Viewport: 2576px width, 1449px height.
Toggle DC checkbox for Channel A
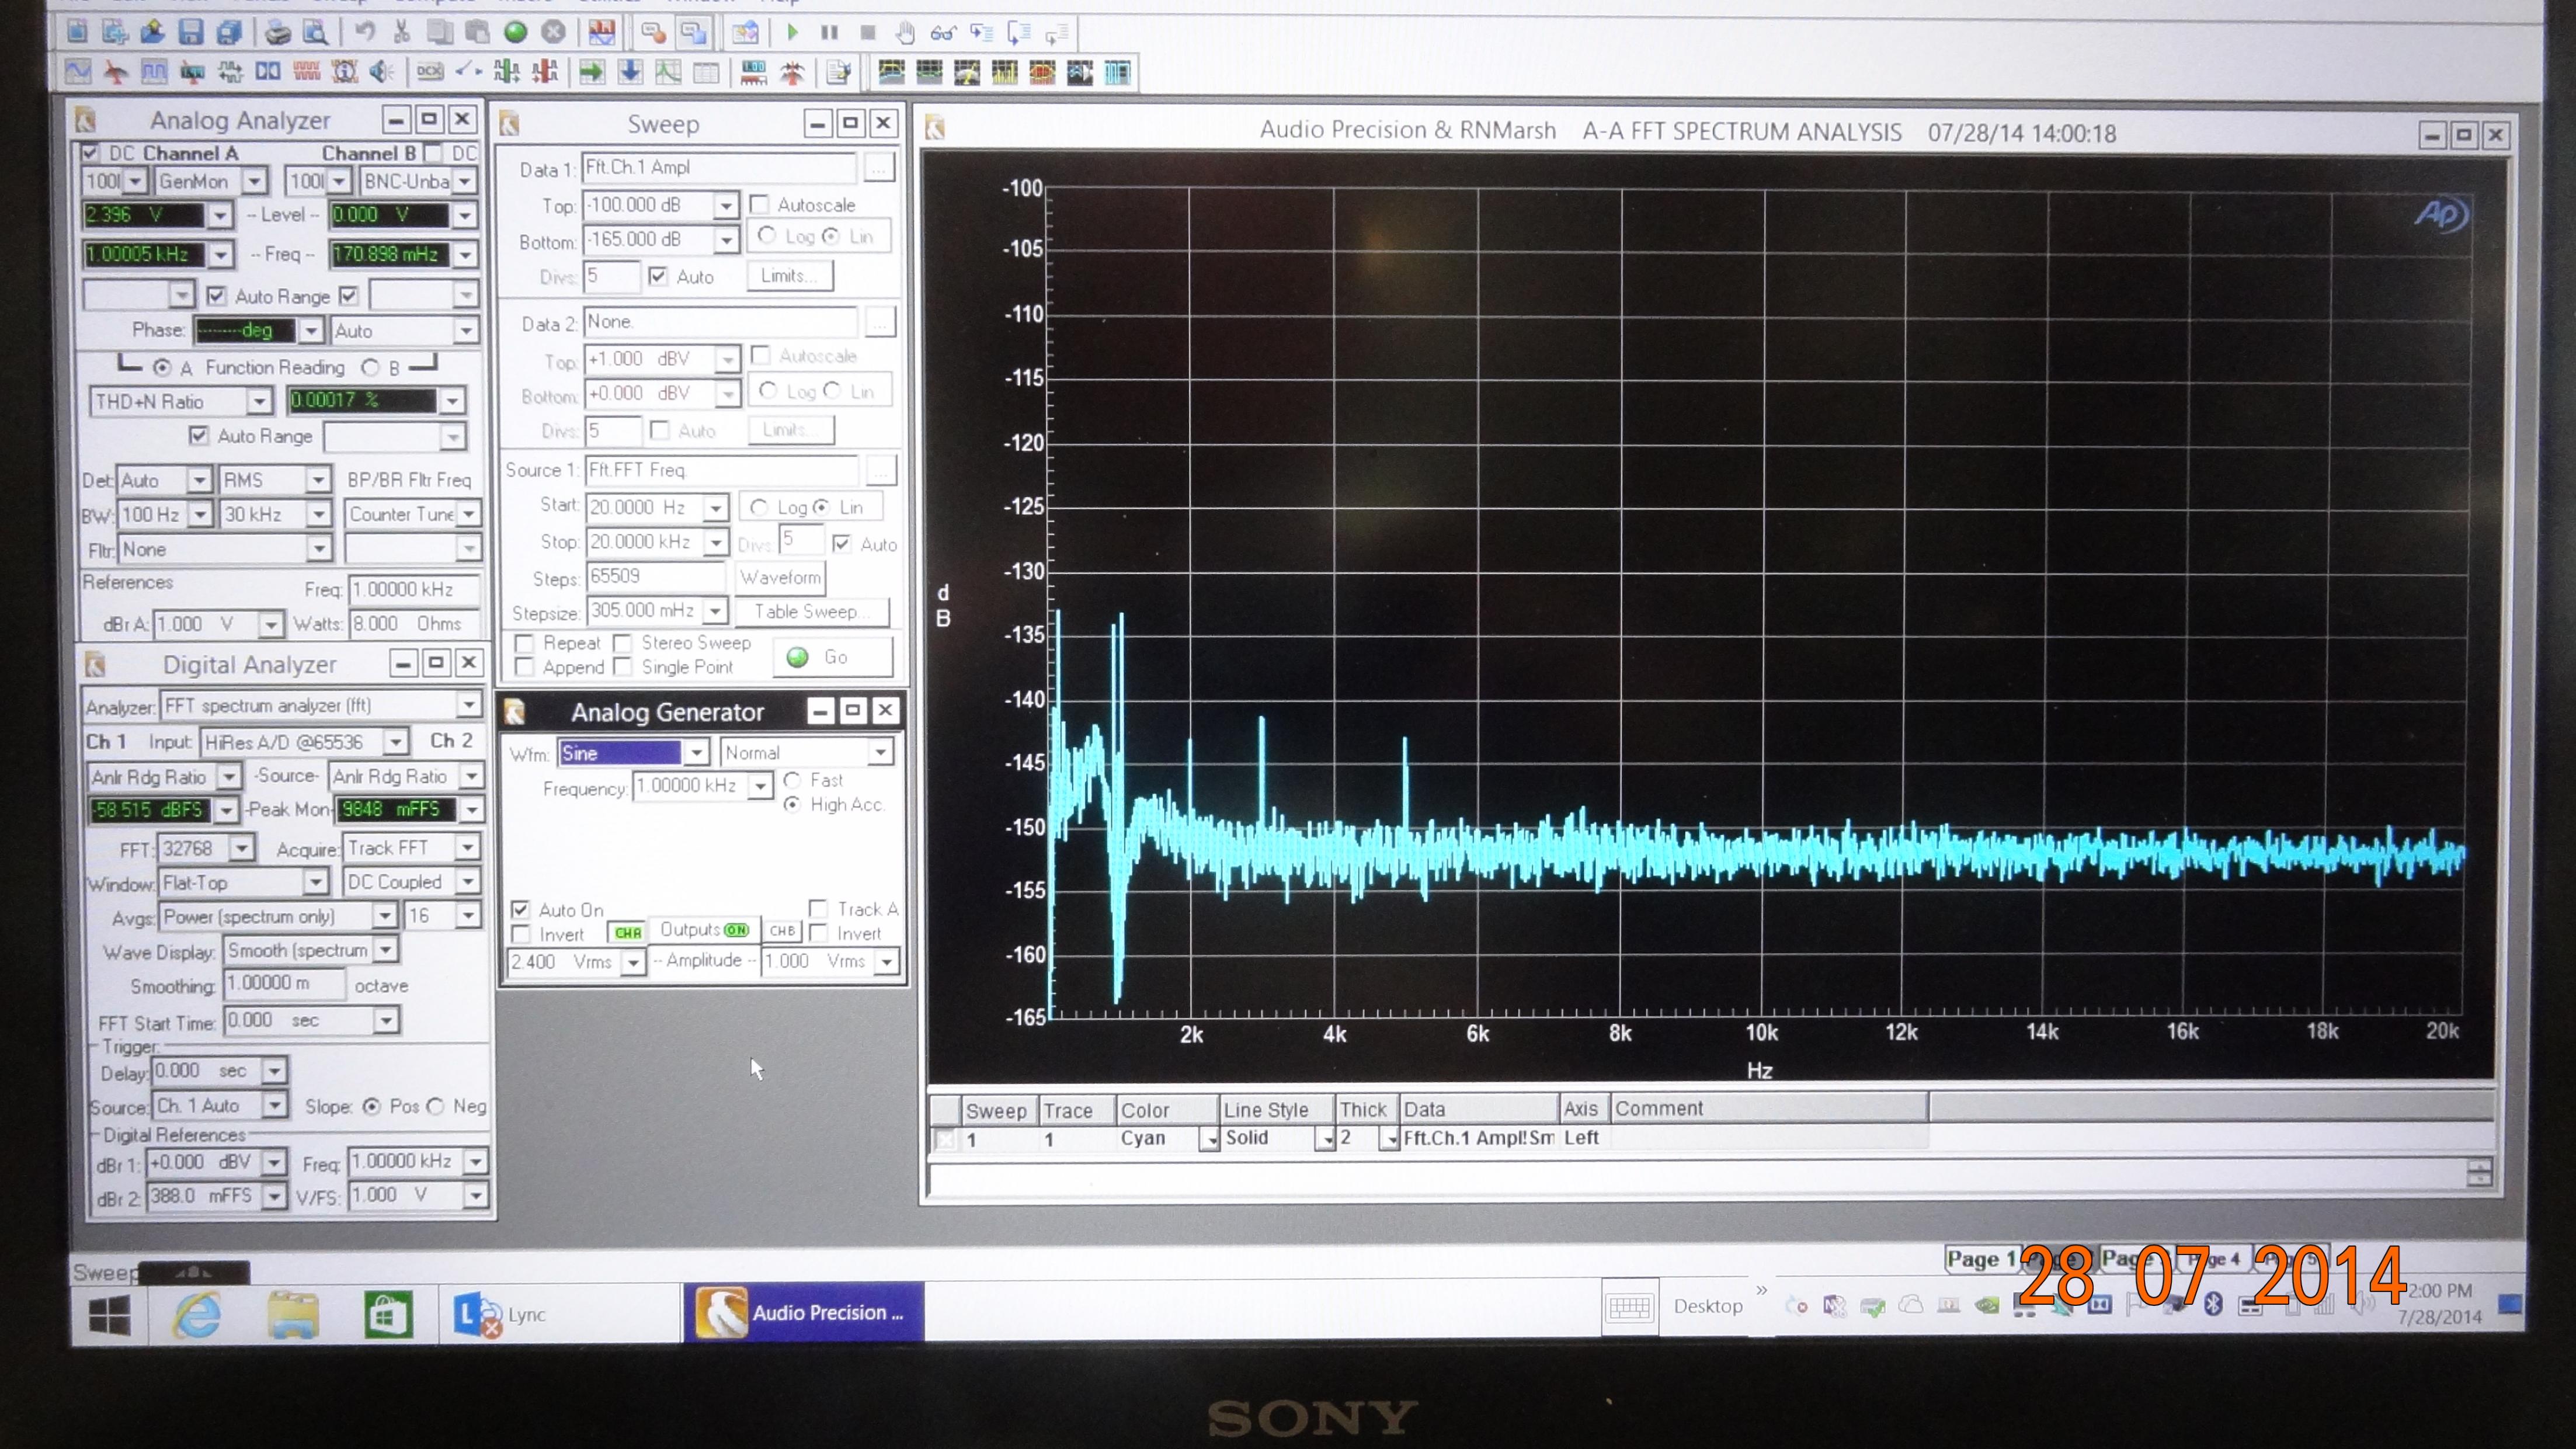pos(90,152)
